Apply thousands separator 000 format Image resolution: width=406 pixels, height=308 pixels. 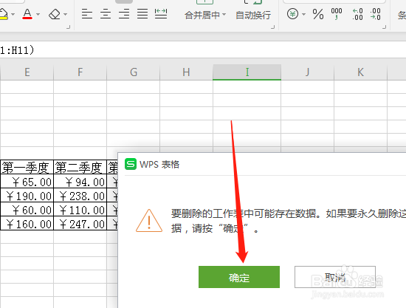[337, 14]
